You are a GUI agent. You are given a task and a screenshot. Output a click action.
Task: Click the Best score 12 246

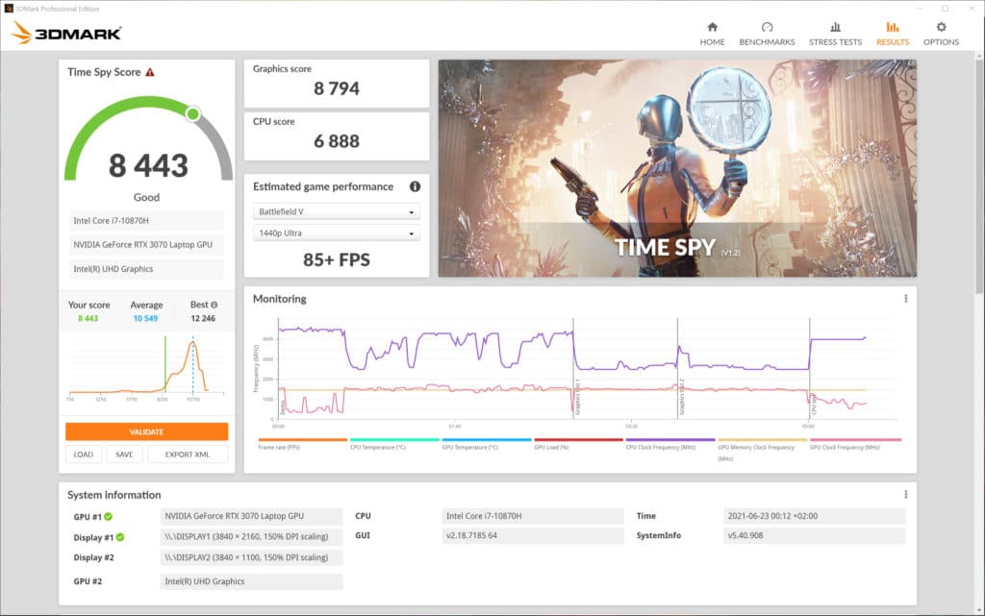pyautogui.click(x=203, y=318)
